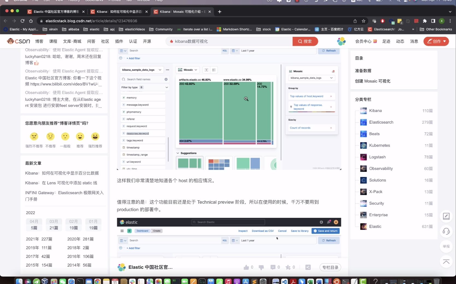Click the back-to-top arrow floating icon
The image size is (456, 284).
[446, 262]
